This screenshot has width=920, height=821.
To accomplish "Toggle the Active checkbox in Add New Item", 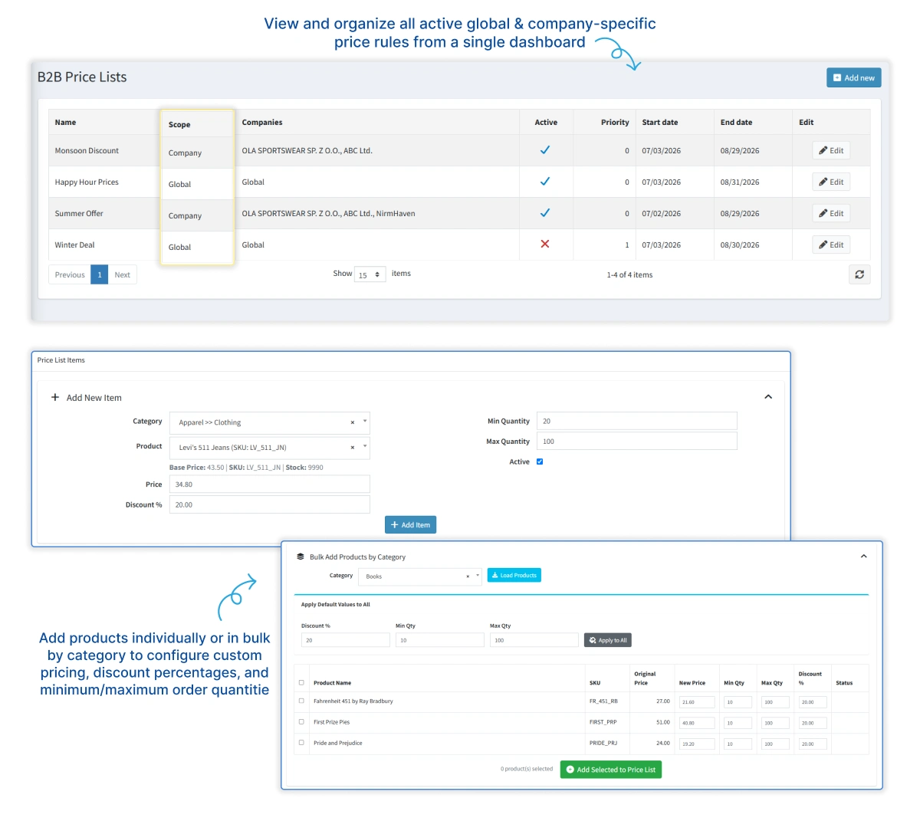I will coord(540,461).
